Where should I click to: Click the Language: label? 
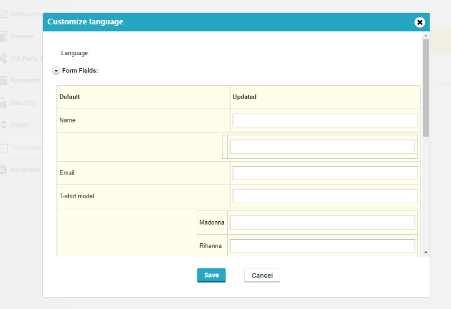point(76,53)
